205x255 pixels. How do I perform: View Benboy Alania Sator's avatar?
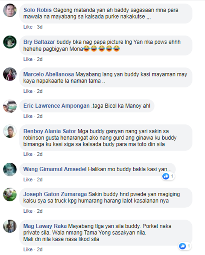10,131
